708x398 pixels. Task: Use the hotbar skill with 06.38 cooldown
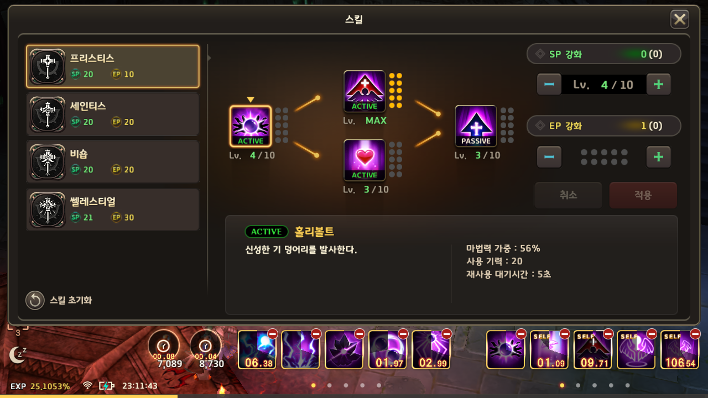point(257,350)
